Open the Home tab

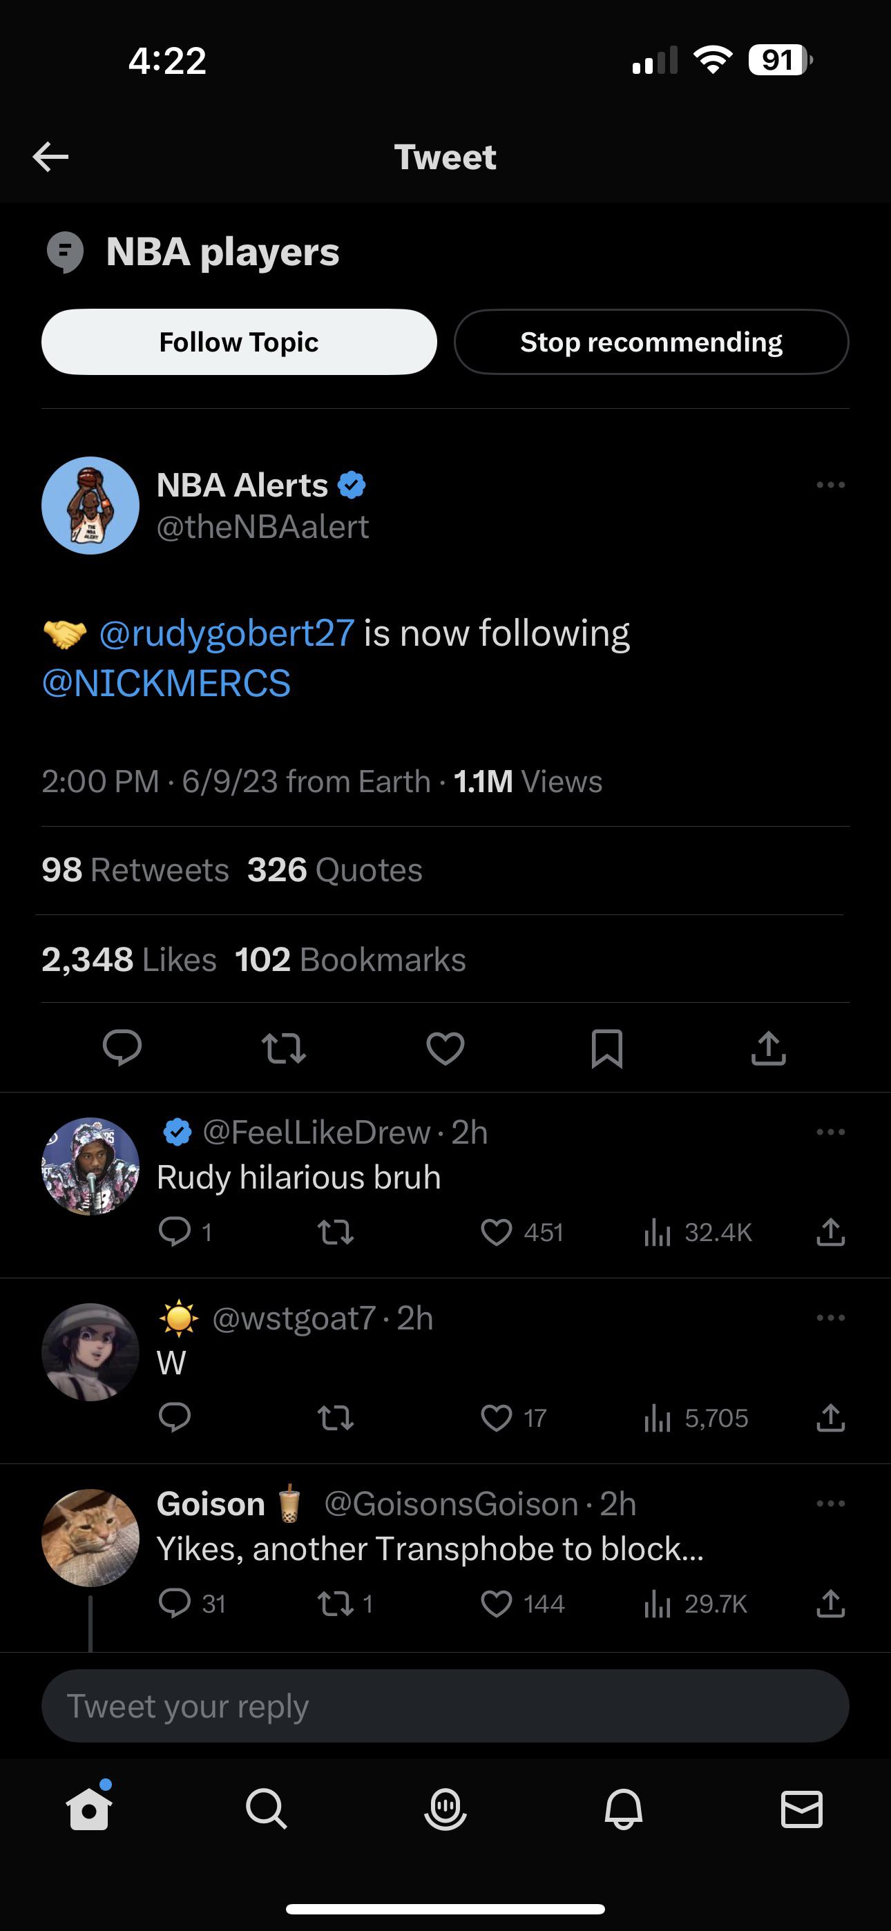[x=89, y=1809]
